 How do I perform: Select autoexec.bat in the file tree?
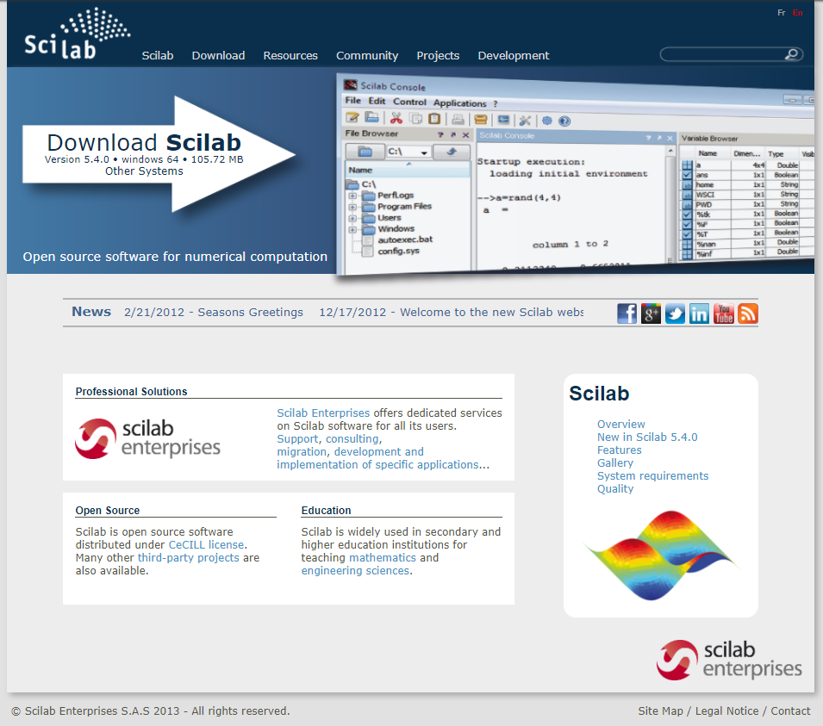click(405, 239)
